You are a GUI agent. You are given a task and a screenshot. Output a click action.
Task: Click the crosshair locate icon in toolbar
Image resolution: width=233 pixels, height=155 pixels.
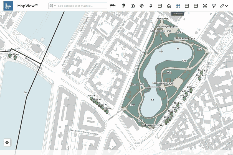(142, 6)
